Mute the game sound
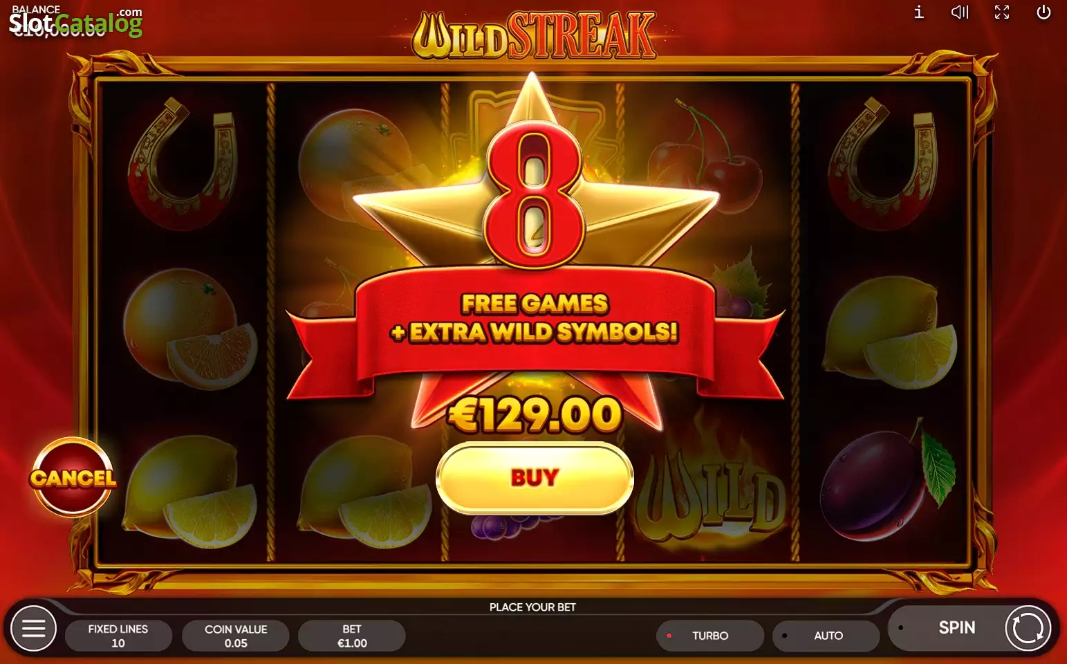The width and height of the screenshot is (1067, 664). point(960,12)
